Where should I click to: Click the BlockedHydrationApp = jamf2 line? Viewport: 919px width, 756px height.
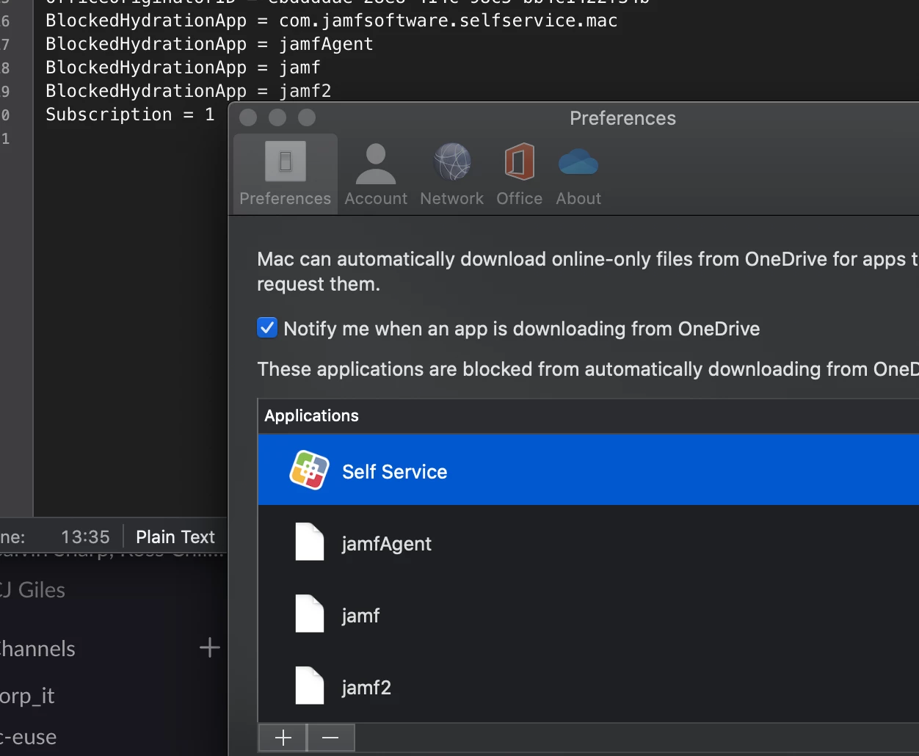coord(189,91)
